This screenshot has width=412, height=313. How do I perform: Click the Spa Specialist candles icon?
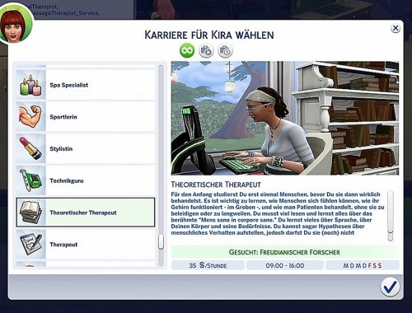point(30,85)
